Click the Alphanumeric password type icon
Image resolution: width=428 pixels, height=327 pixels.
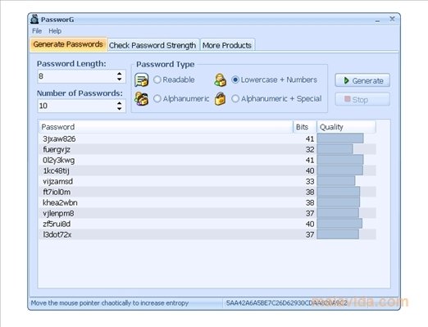pyautogui.click(x=142, y=98)
